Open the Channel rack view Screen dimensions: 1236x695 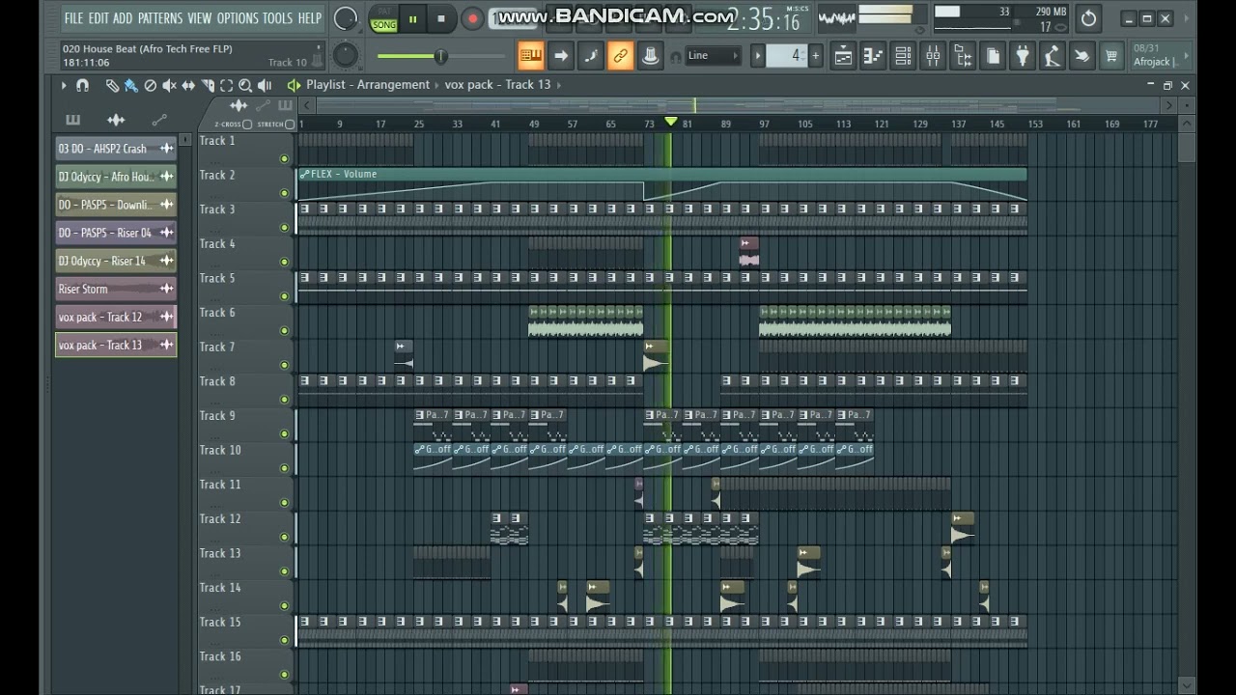coord(903,56)
